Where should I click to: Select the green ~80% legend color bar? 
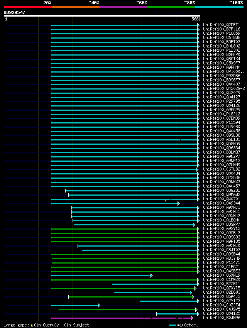(171, 7)
